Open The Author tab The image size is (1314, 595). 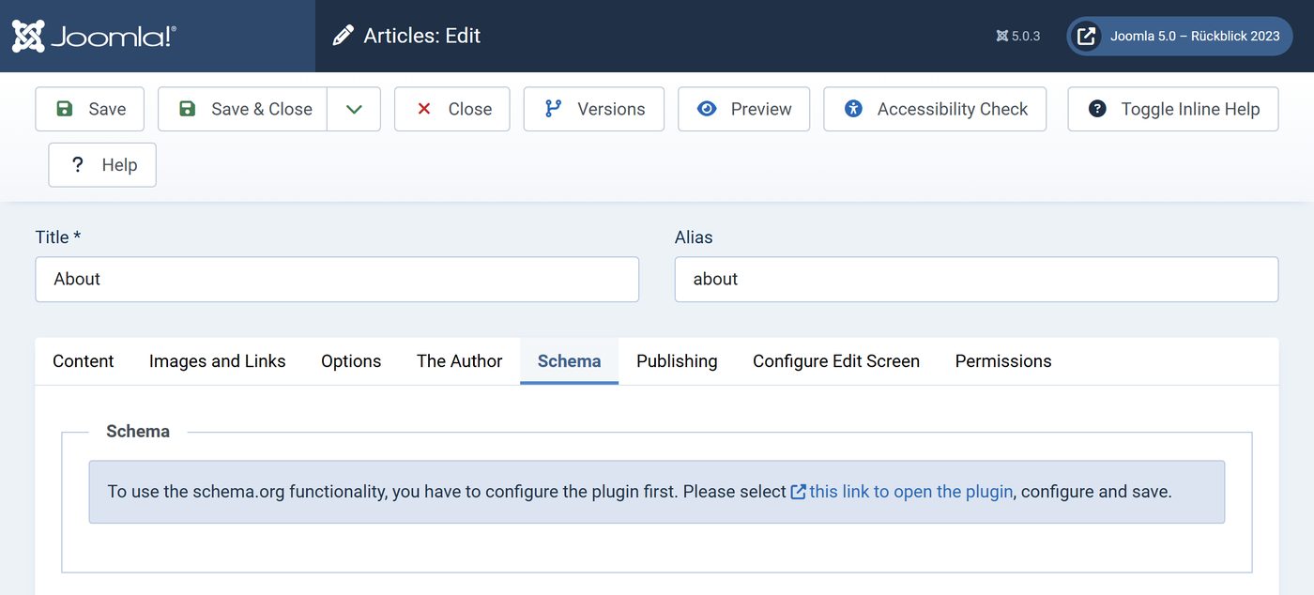(459, 361)
